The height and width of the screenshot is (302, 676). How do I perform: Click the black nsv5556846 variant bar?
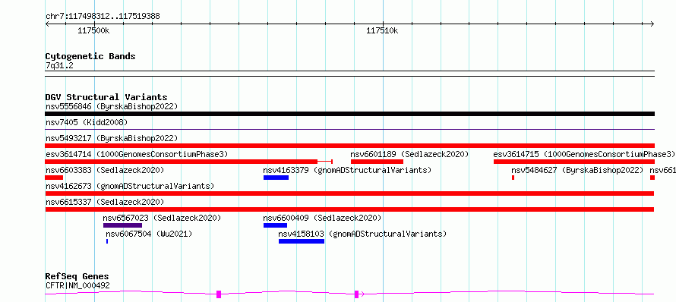click(349, 114)
